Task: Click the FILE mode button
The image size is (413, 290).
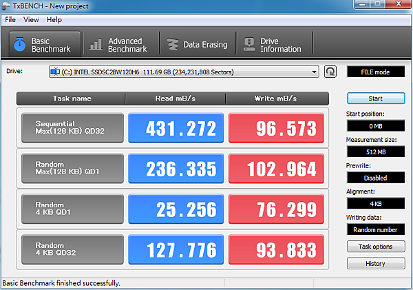Action: [376, 72]
